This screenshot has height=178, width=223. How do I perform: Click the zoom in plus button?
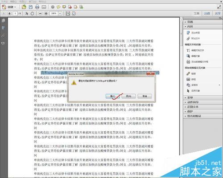(46, 13)
